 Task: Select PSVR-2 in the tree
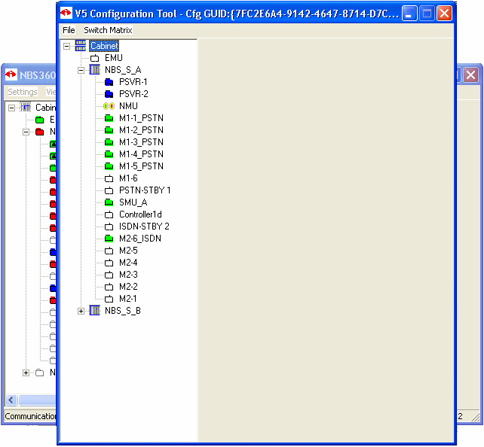pyautogui.click(x=133, y=94)
